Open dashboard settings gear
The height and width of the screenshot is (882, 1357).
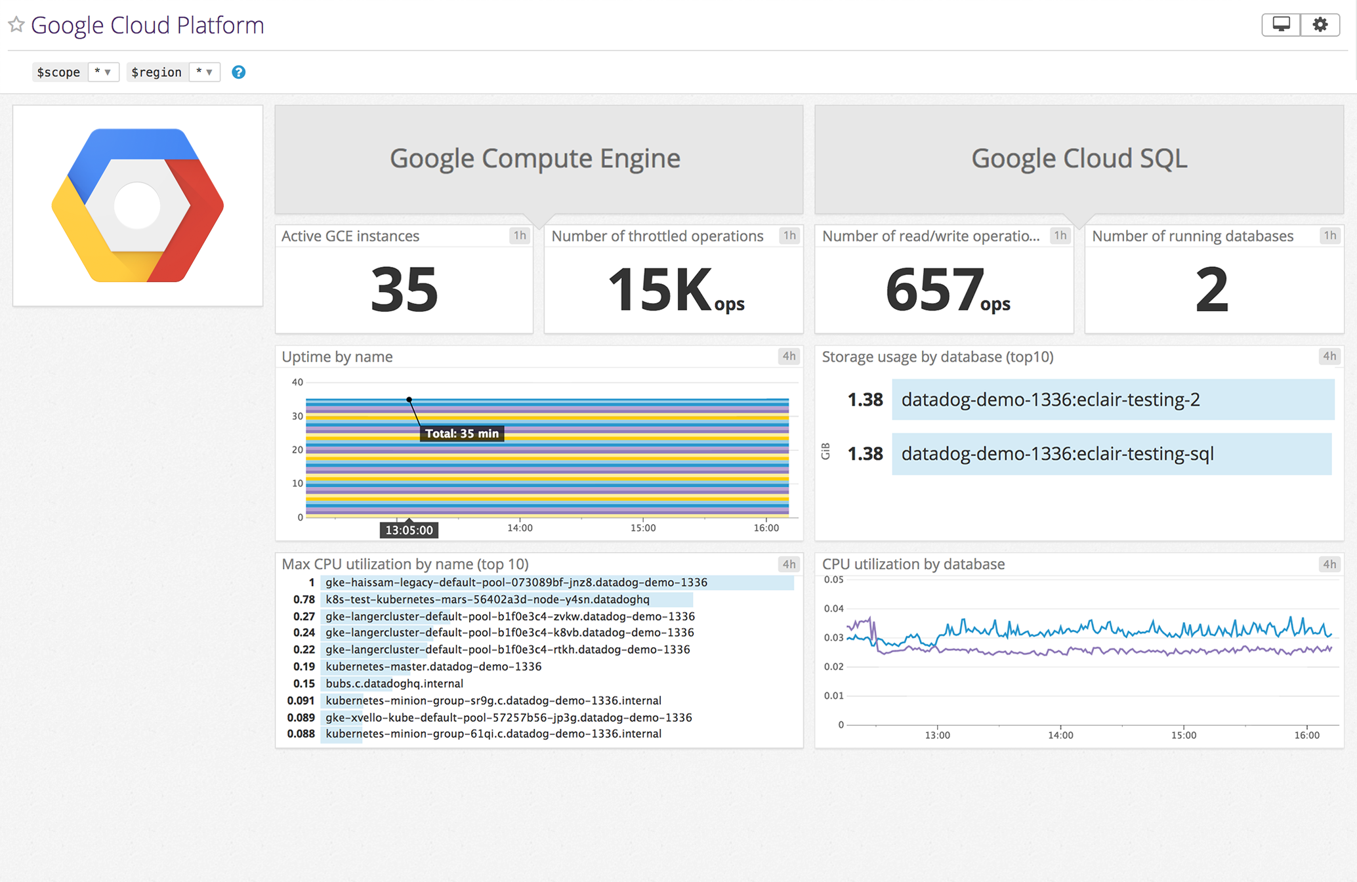pyautogui.click(x=1320, y=25)
